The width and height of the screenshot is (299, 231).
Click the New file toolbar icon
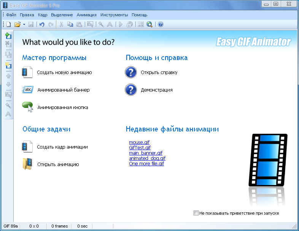(9, 24)
